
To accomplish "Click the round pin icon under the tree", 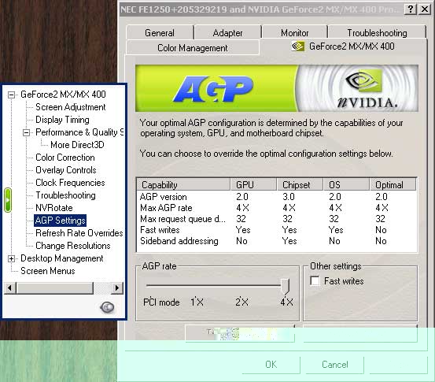I will [x=107, y=307].
